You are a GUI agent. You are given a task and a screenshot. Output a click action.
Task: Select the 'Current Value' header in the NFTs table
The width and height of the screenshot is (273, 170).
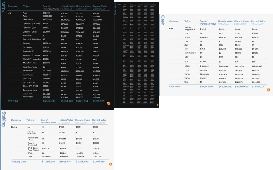(x=100, y=6)
